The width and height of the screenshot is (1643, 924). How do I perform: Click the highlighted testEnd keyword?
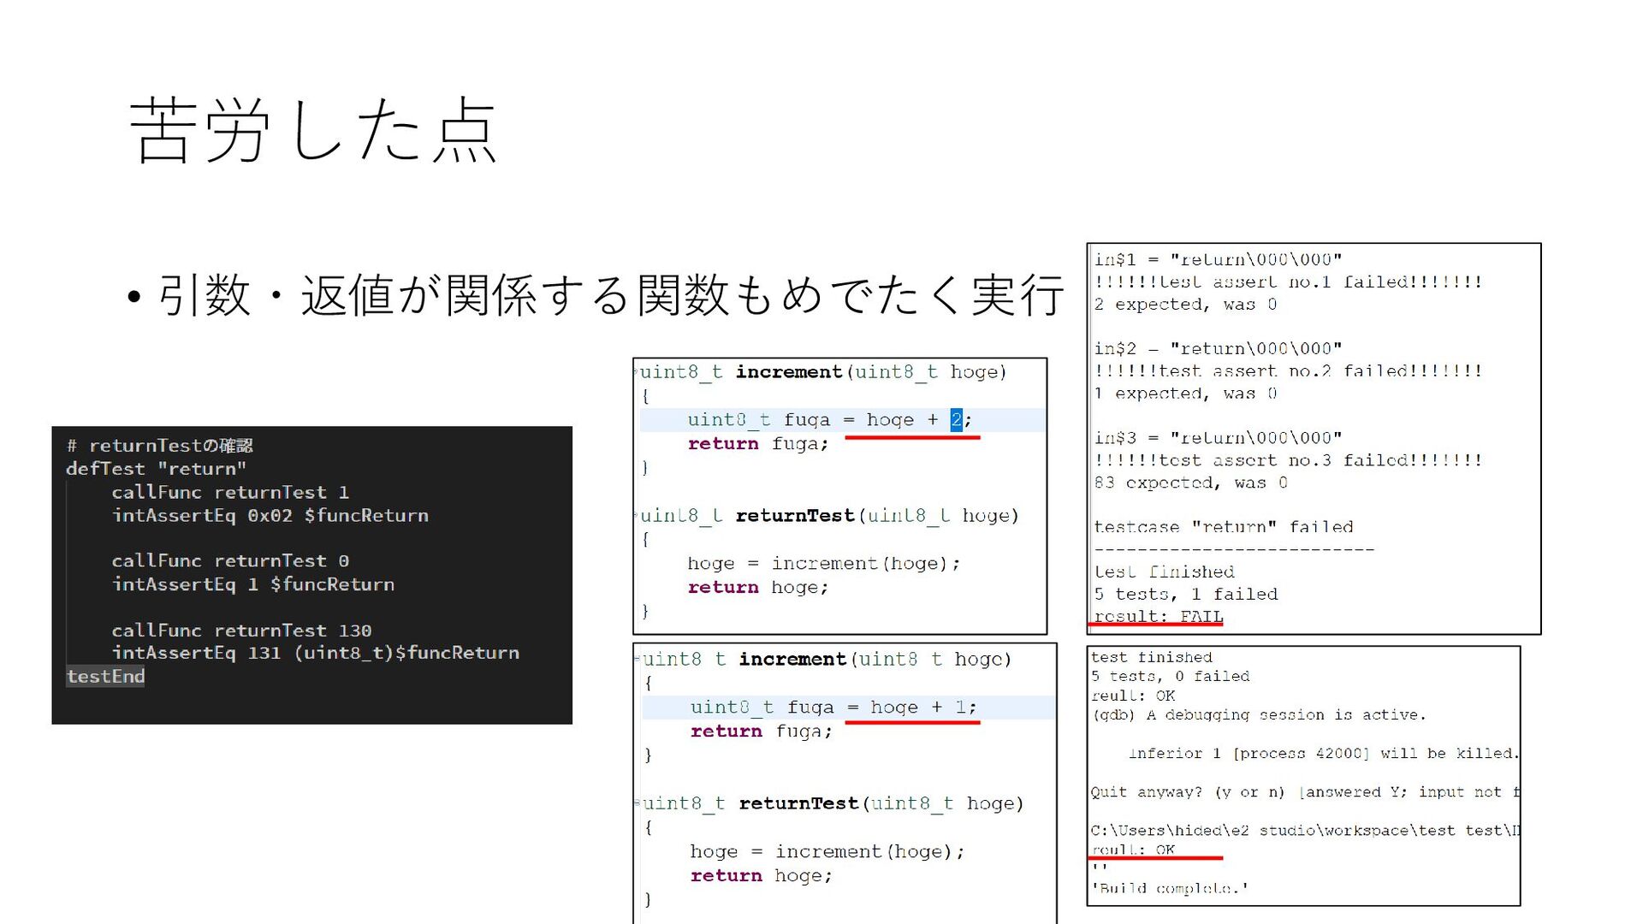tap(105, 676)
